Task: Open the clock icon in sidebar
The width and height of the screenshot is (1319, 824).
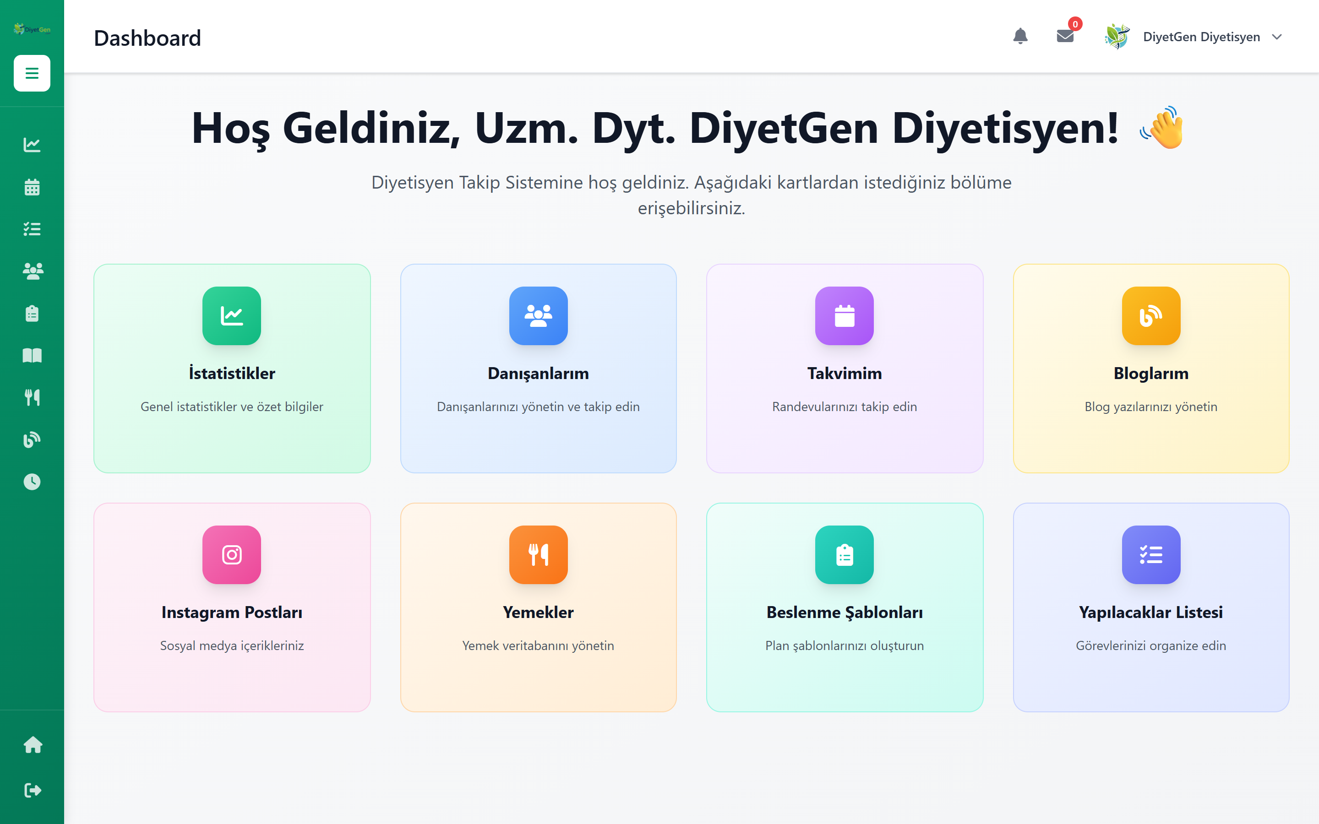Action: [32, 482]
